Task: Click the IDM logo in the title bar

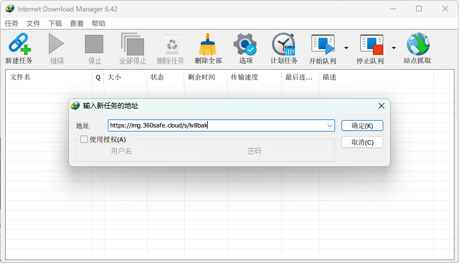Action: (10, 9)
